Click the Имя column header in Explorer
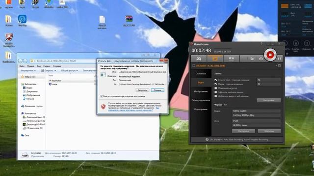314x176 pixels. click(x=51, y=76)
